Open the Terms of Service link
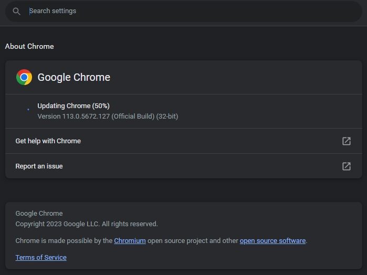The width and height of the screenshot is (367, 275). 41,258
